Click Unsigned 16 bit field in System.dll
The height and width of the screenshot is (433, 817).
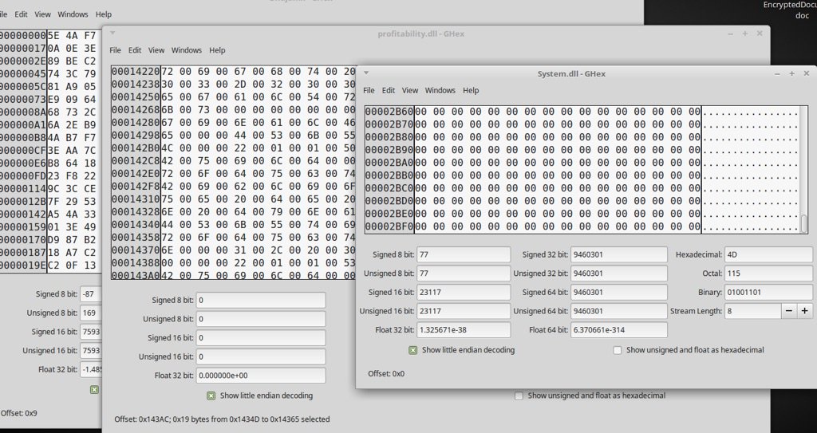tap(464, 311)
